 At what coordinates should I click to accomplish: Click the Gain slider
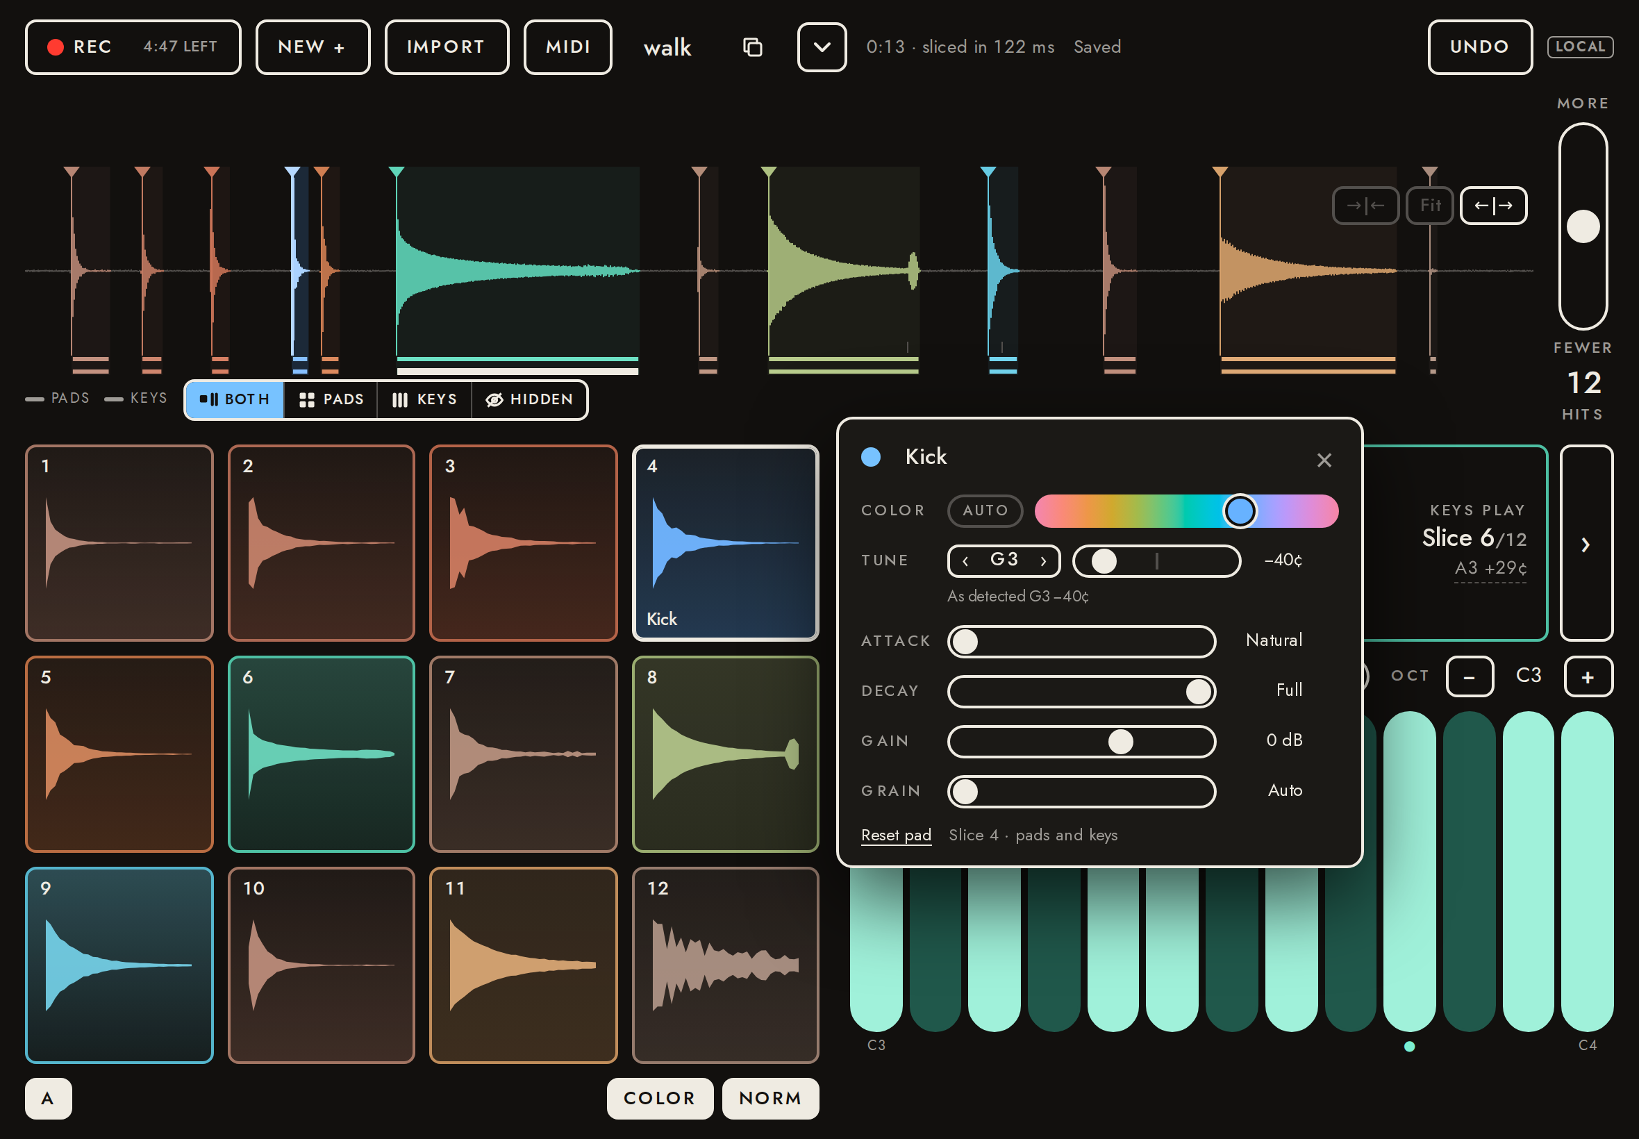pyautogui.click(x=1081, y=742)
